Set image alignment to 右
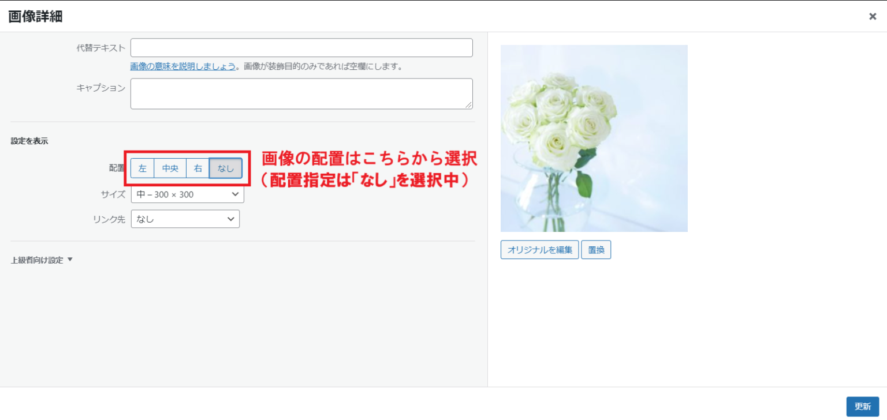Image resolution: width=887 pixels, height=420 pixels. pos(198,168)
